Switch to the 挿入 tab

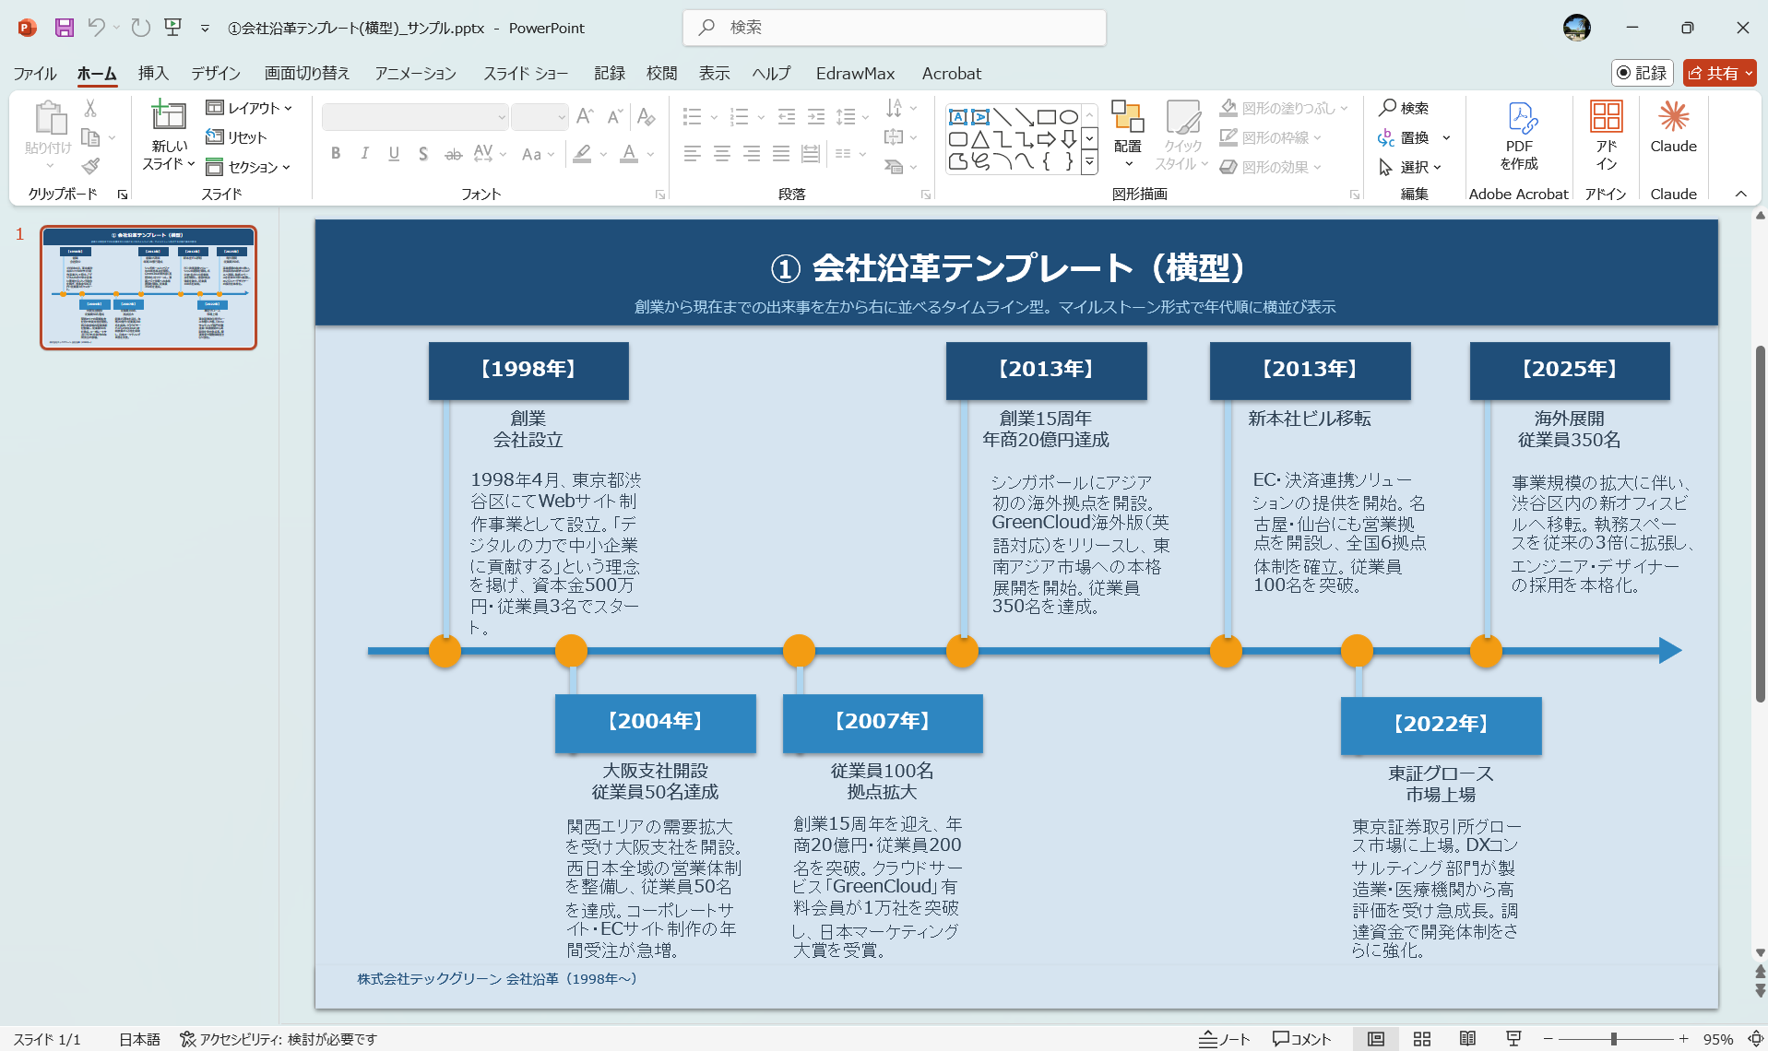point(153,73)
